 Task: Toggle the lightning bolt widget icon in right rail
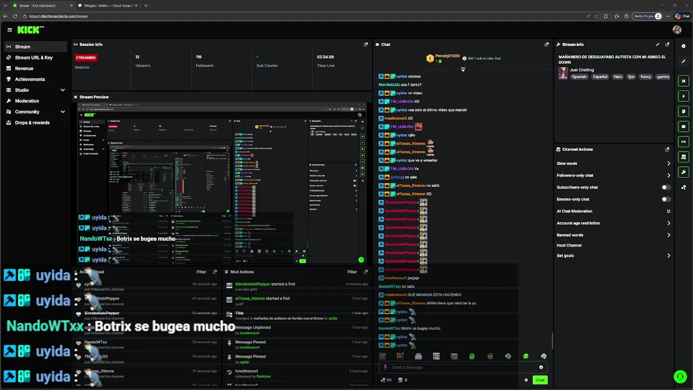click(x=684, y=96)
